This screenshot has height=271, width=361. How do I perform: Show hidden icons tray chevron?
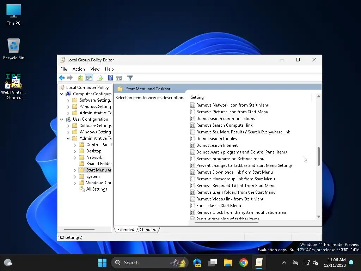point(284,263)
